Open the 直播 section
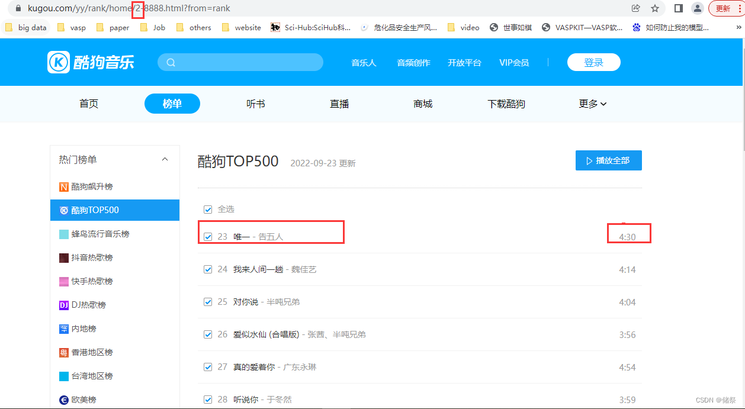The height and width of the screenshot is (409, 745). (x=339, y=104)
